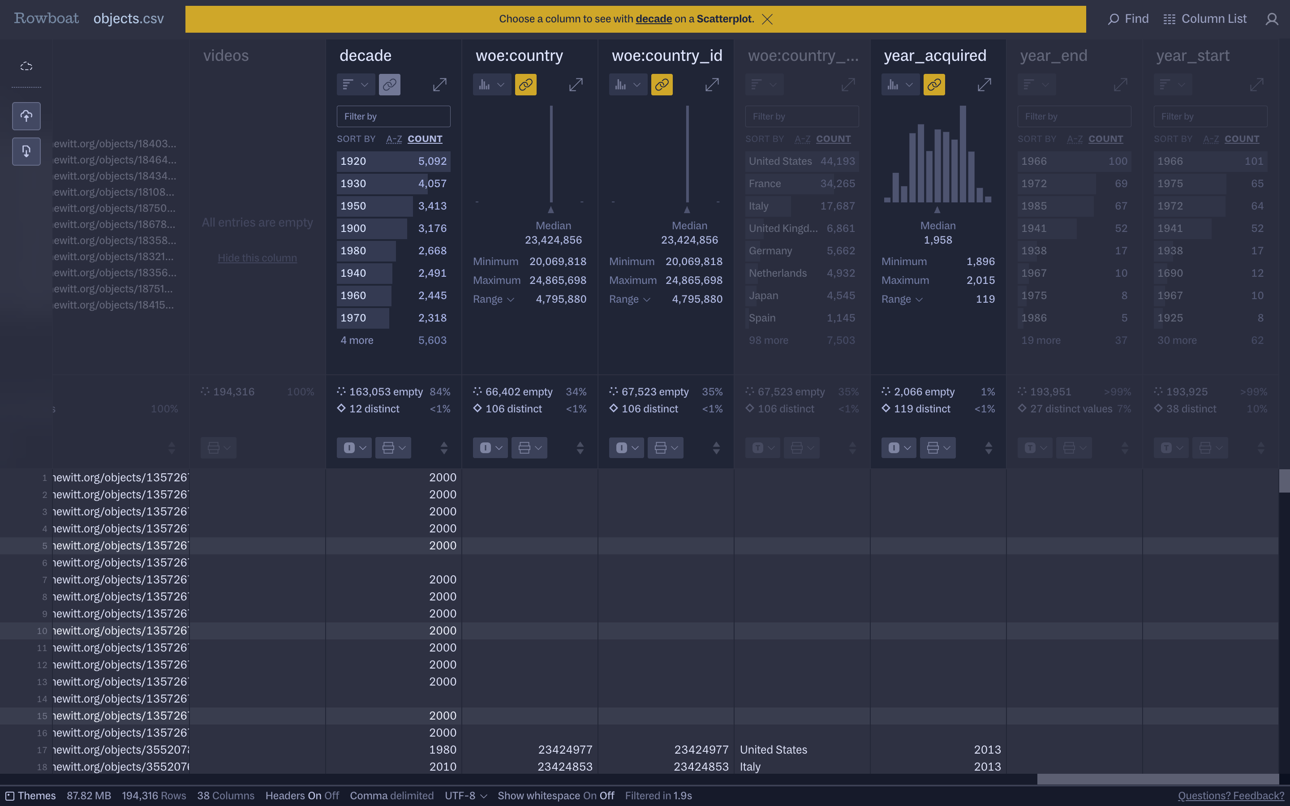
Task: Click the download file icon in sidebar
Action: (26, 151)
